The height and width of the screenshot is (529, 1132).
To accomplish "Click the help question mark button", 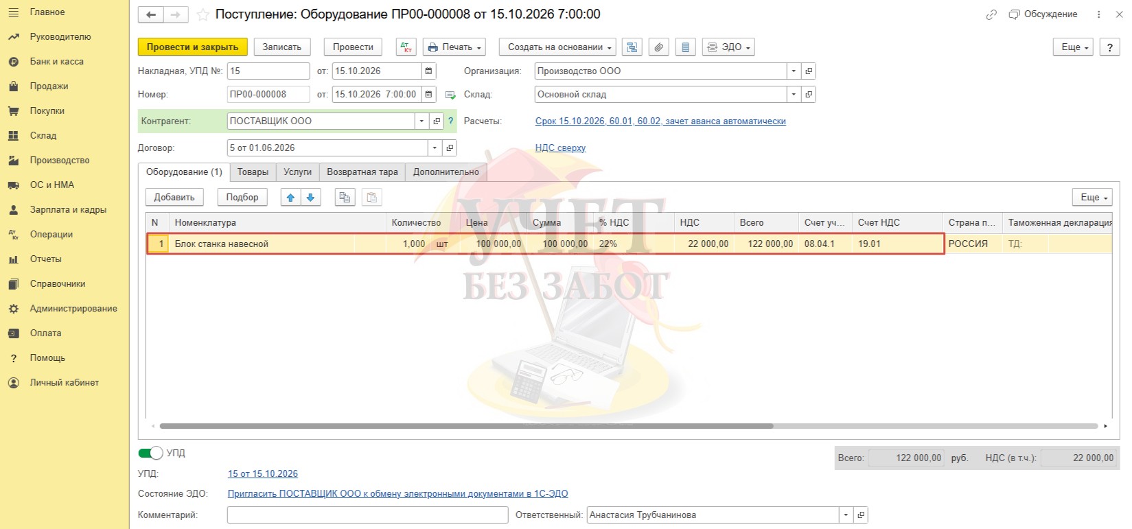I will tap(1110, 47).
